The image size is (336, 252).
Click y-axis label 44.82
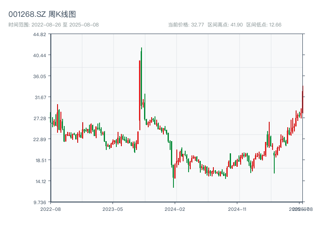(39, 34)
